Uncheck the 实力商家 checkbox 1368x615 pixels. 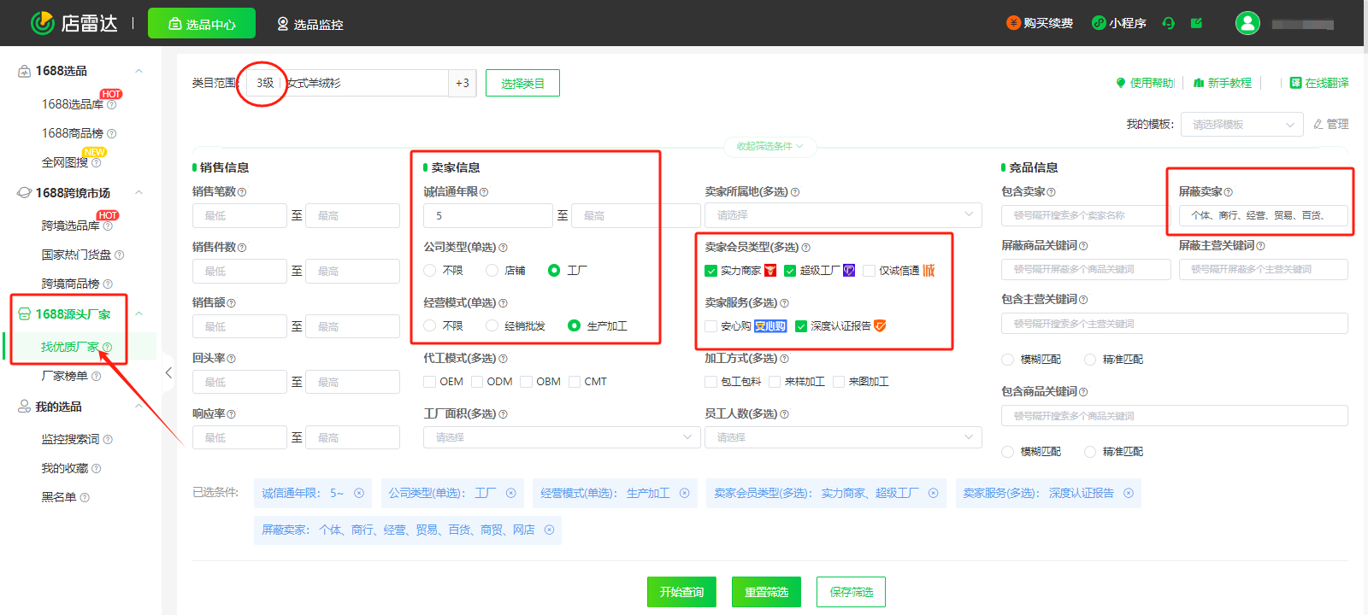(x=711, y=271)
